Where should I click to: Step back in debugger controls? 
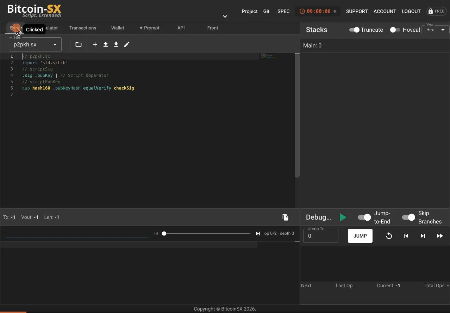(x=406, y=236)
